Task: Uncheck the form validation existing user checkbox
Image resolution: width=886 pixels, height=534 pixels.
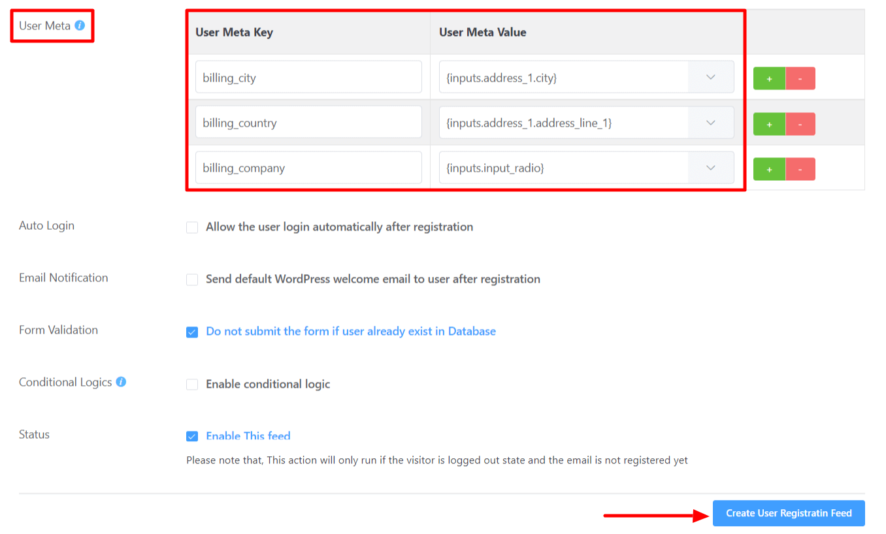Action: [192, 332]
